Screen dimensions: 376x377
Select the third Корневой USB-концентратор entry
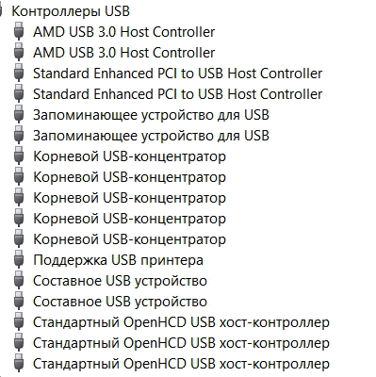[x=129, y=198]
